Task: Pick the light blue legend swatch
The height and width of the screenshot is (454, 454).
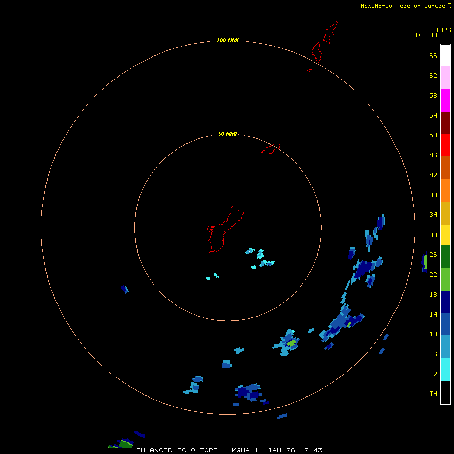Action: pyautogui.click(x=445, y=347)
